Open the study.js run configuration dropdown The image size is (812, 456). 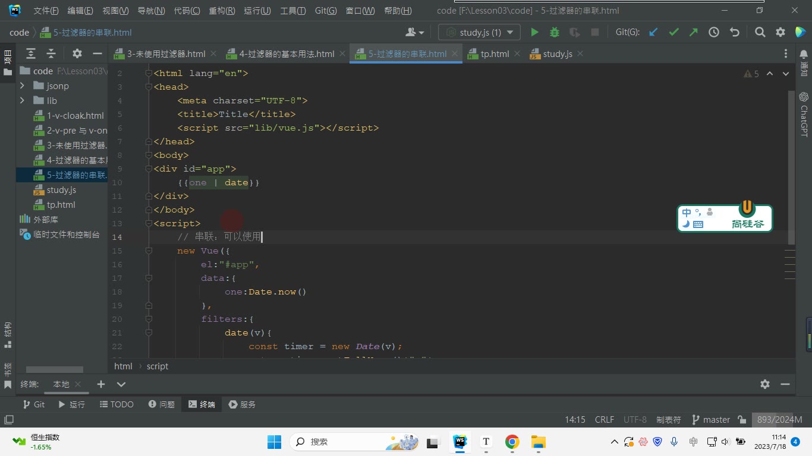[x=479, y=32]
